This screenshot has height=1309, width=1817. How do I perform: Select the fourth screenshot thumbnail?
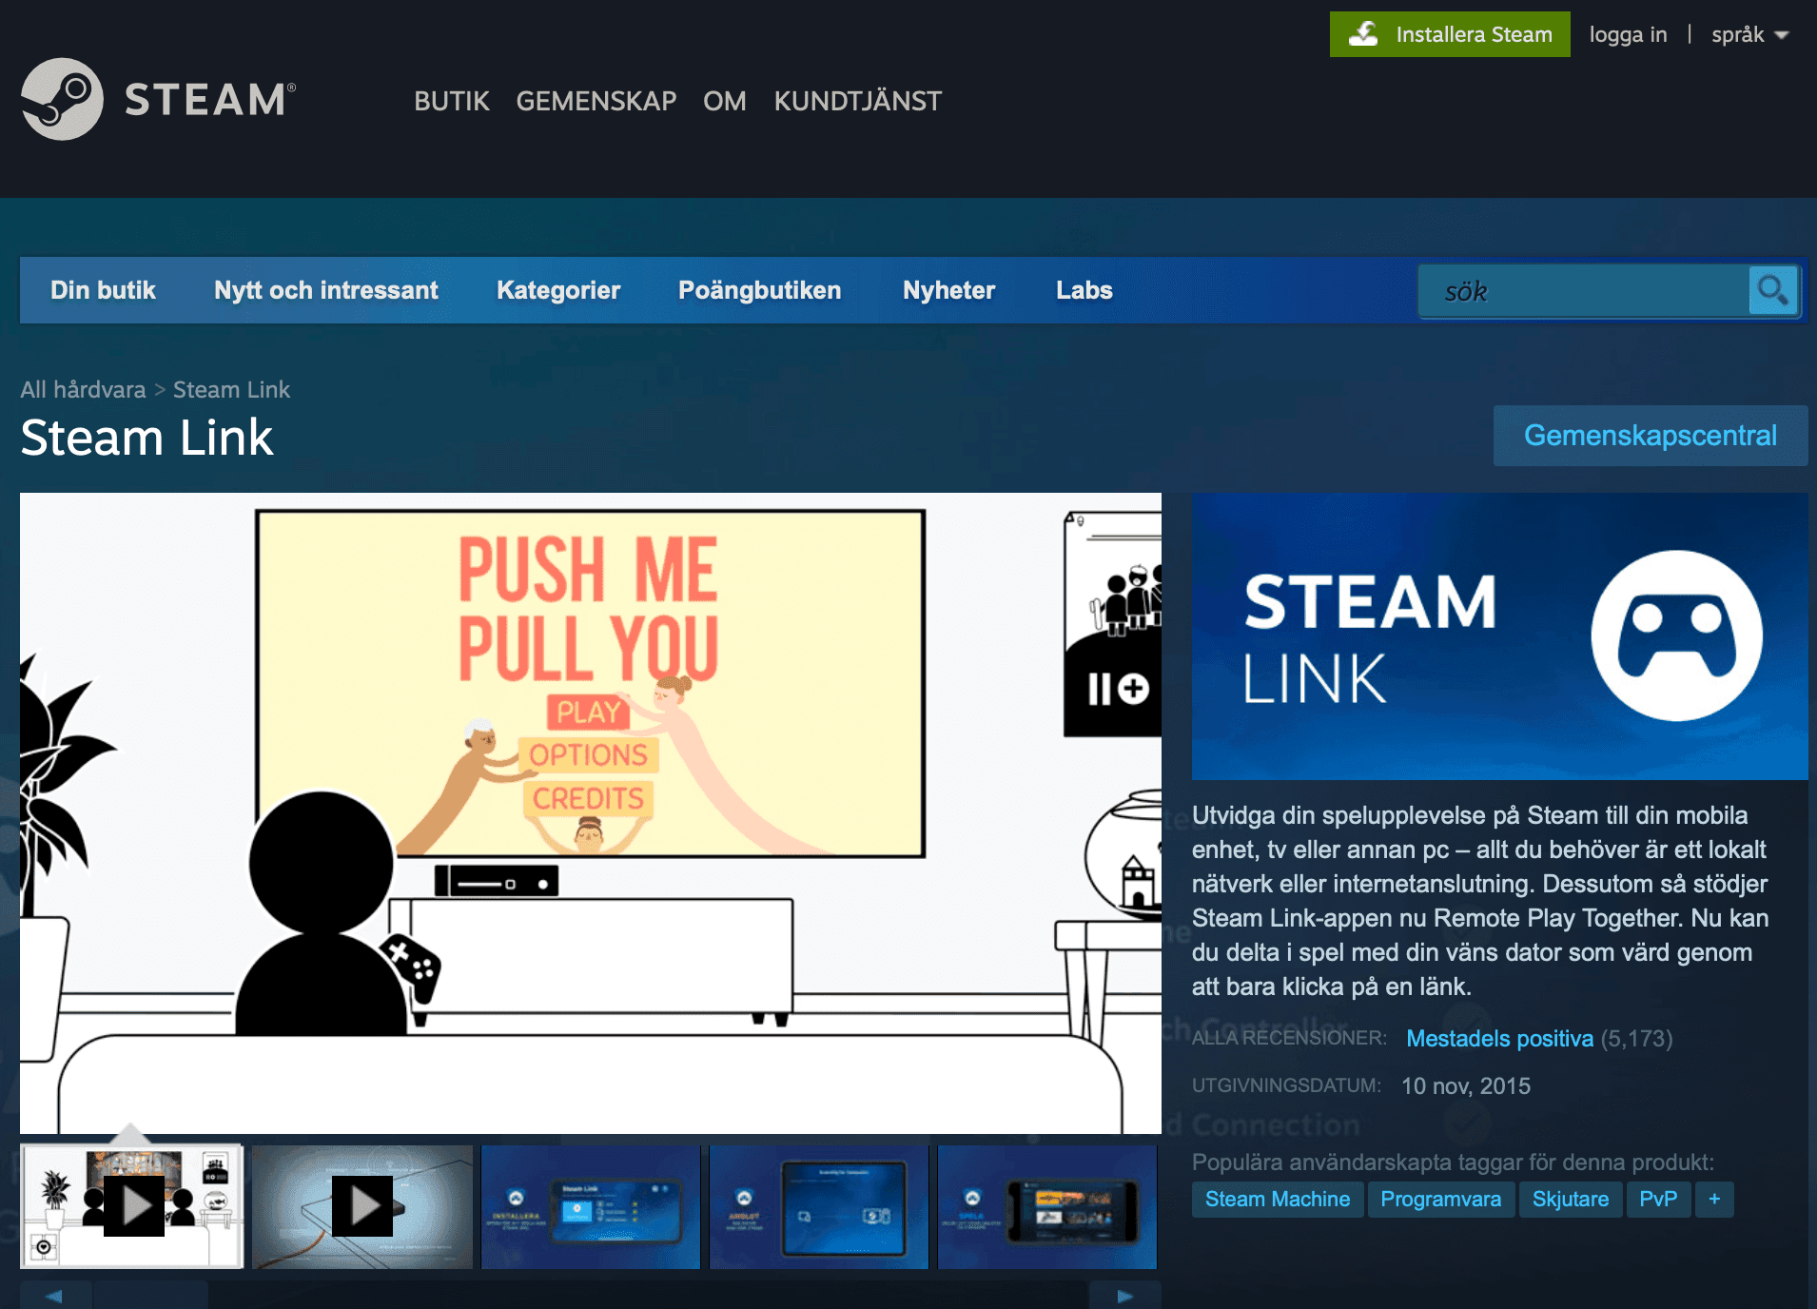pyautogui.click(x=819, y=1206)
